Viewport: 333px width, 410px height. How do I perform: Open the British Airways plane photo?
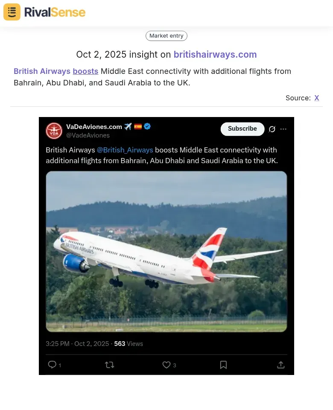click(166, 251)
